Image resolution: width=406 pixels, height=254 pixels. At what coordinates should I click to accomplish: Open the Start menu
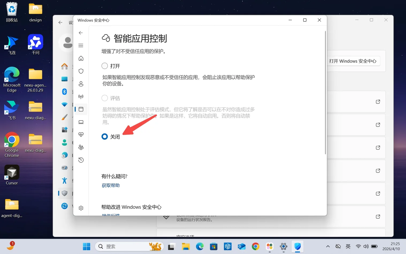(86, 246)
